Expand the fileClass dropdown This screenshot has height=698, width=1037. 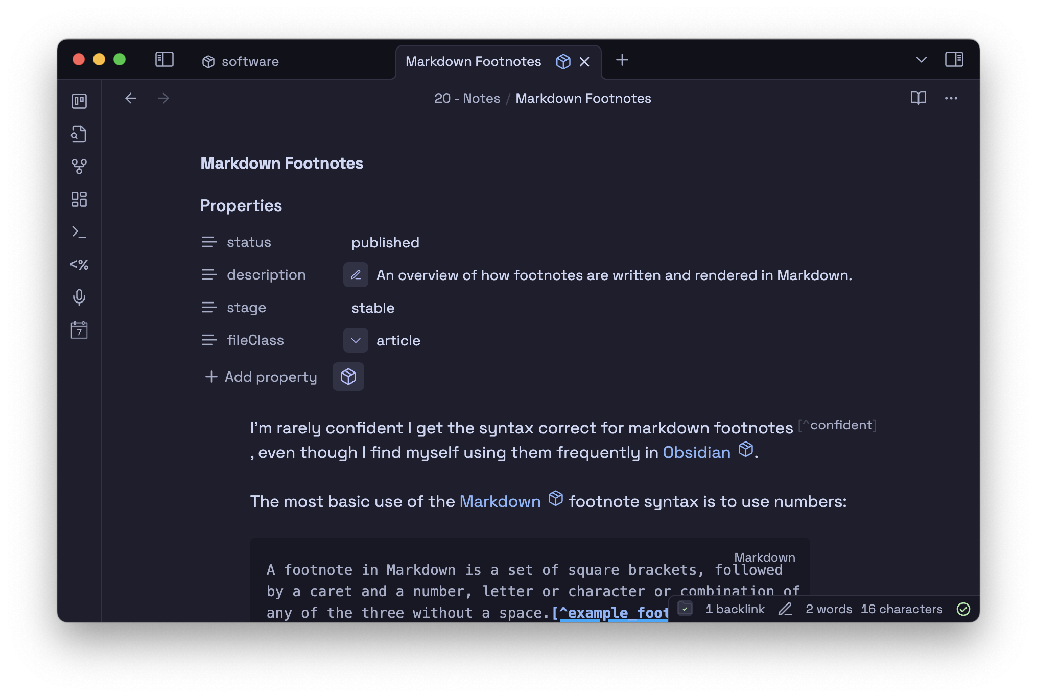(x=356, y=340)
